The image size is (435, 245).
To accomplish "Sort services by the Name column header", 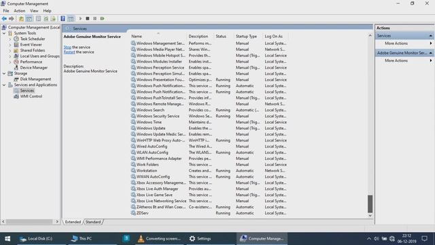I will [x=158, y=36].
